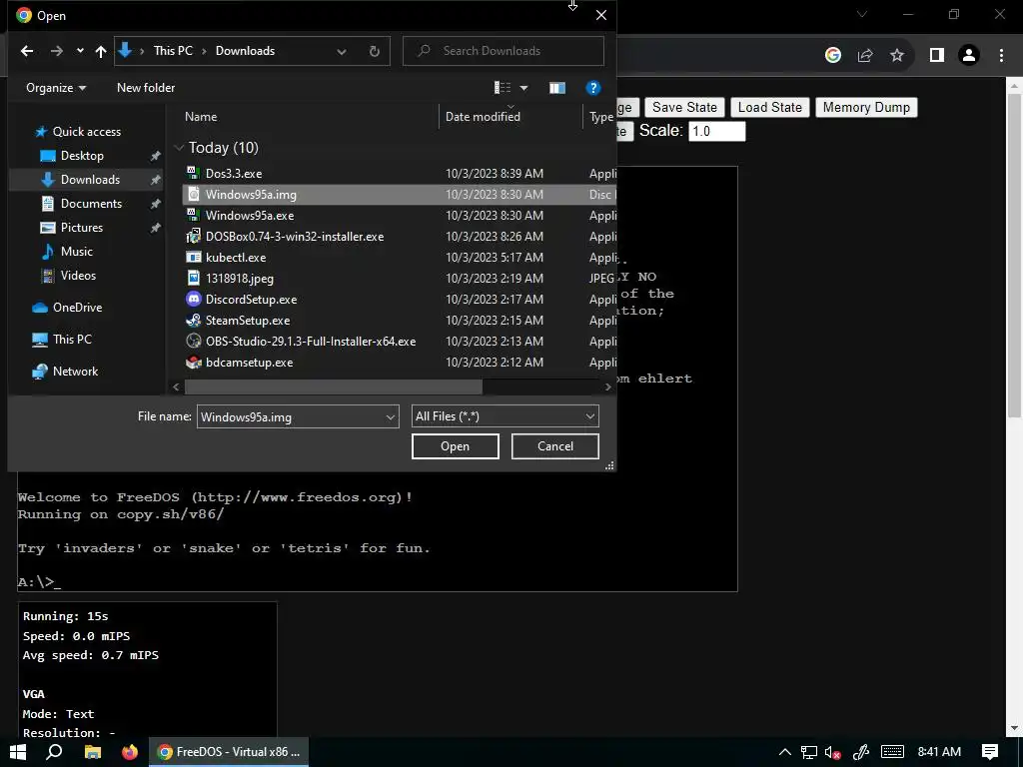Open File Explorer from the taskbar
Screen dimensions: 1023x767
93,752
